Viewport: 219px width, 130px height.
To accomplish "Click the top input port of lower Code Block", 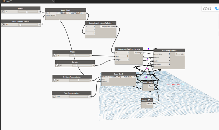I will coord(105,79).
